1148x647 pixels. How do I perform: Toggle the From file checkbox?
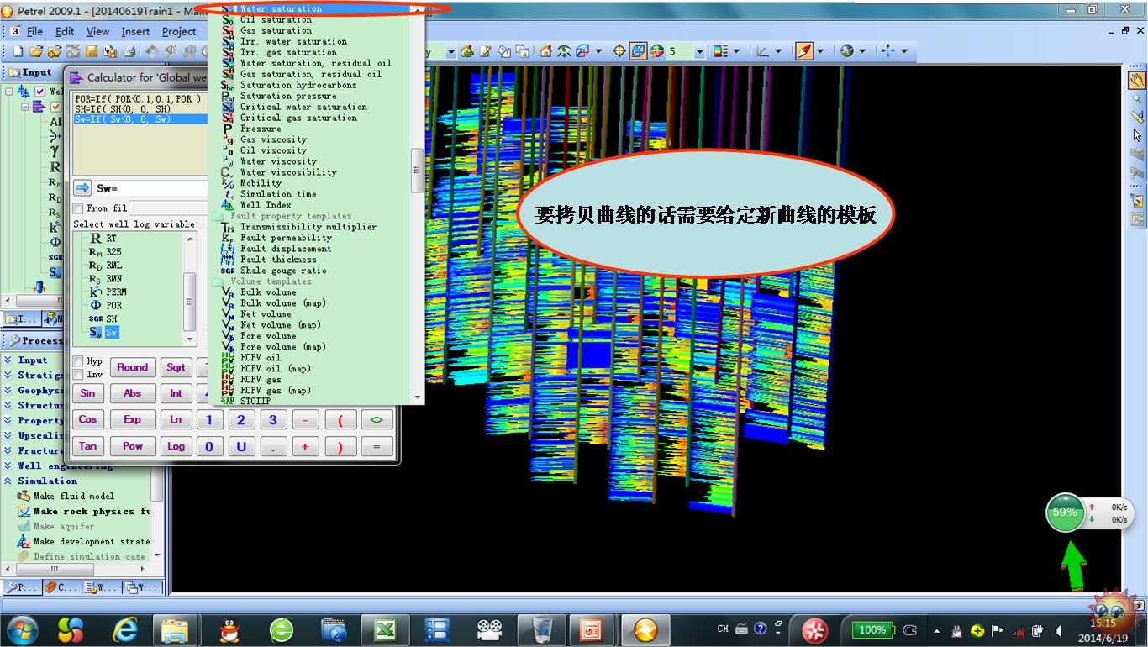78,208
